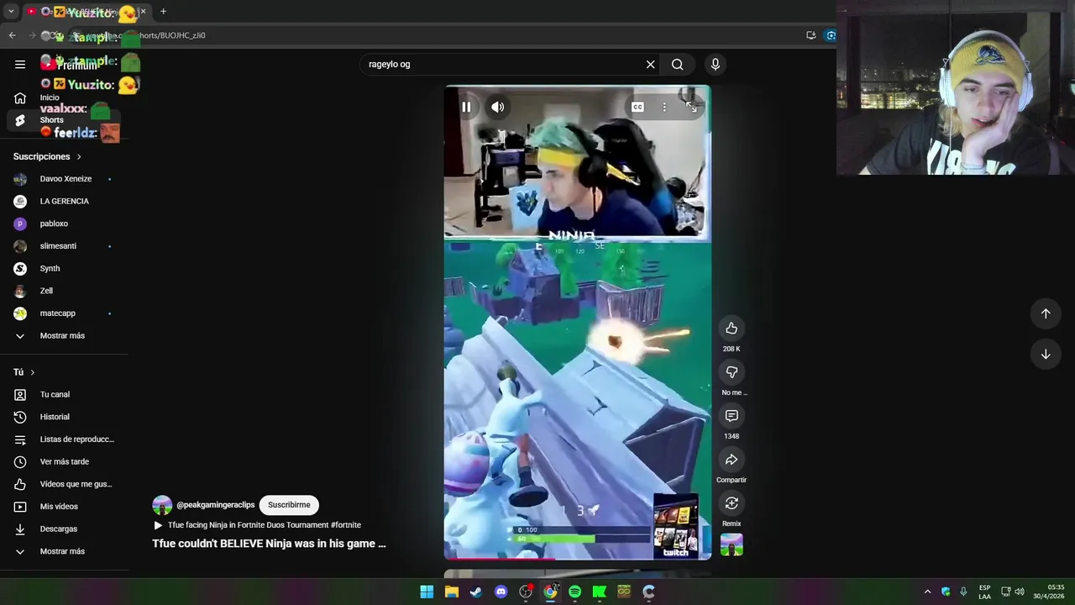Dislike the Short
The height and width of the screenshot is (605, 1075).
(x=732, y=372)
